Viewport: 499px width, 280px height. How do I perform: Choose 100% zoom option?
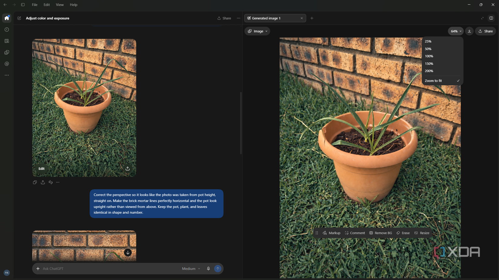pos(442,56)
